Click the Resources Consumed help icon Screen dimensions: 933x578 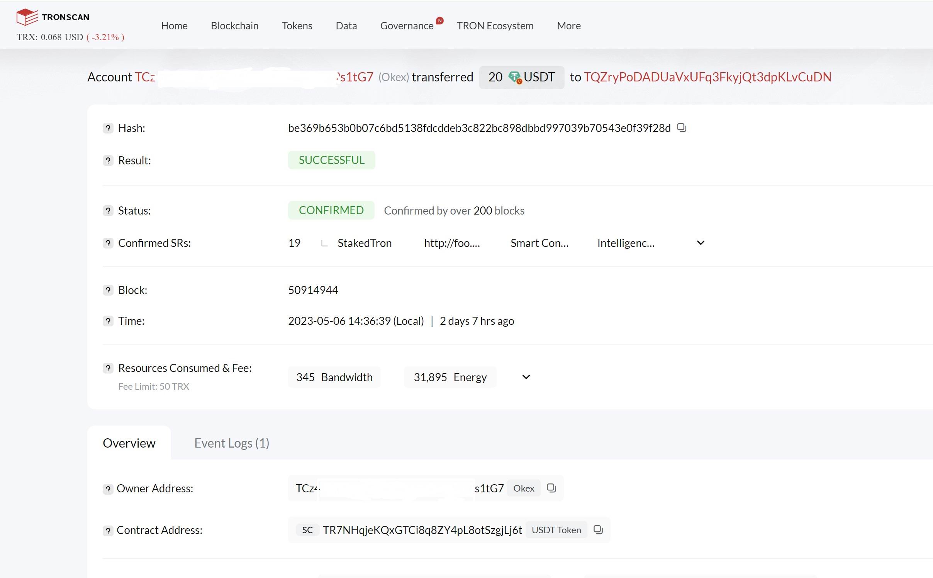[108, 368]
